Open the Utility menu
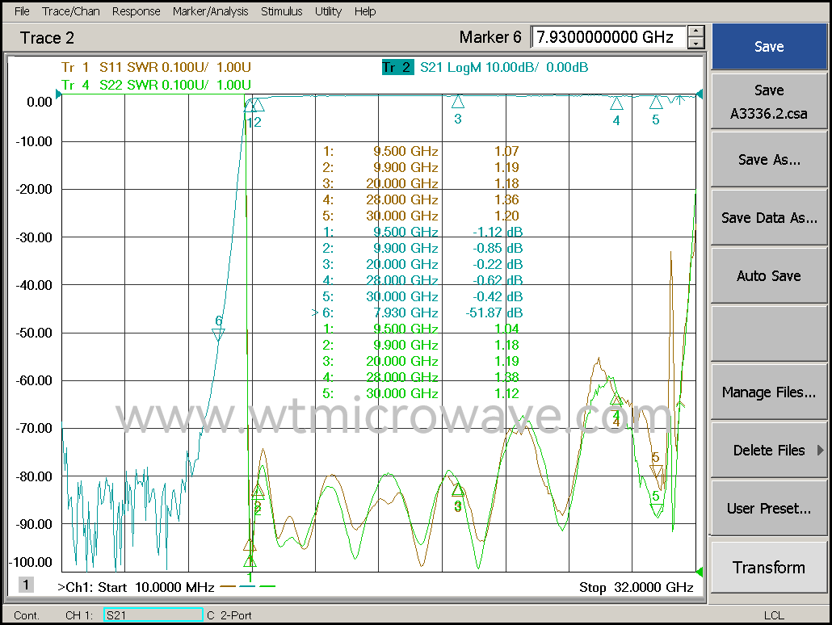The width and height of the screenshot is (832, 625). 328,11
